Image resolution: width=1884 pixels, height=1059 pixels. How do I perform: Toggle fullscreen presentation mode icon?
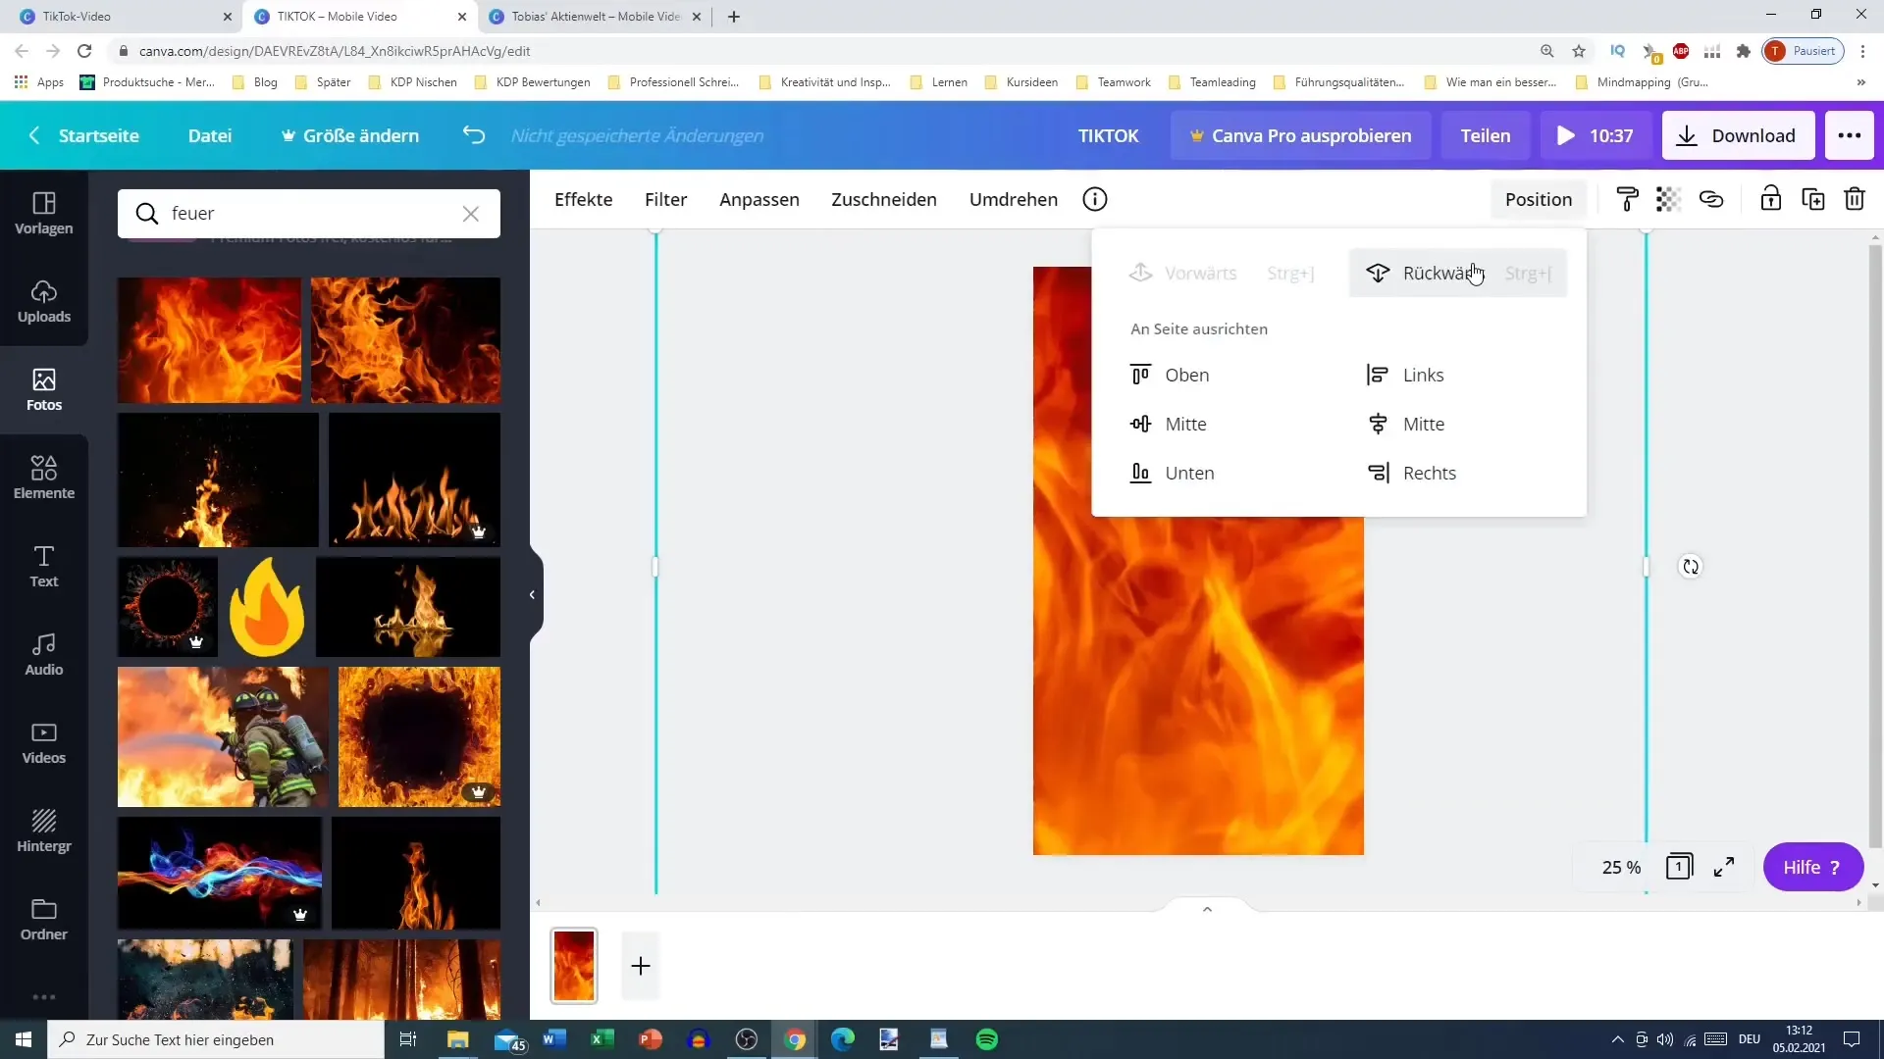pos(1724,867)
